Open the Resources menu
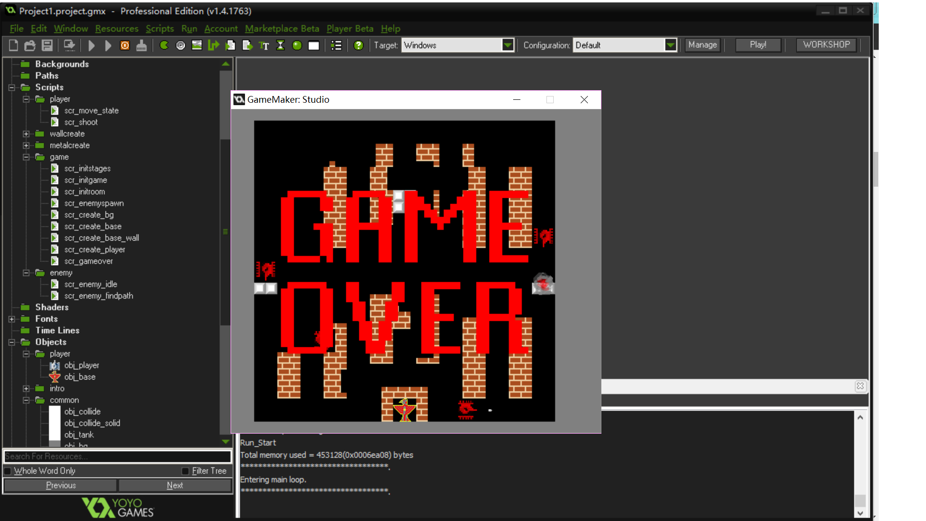 click(116, 28)
